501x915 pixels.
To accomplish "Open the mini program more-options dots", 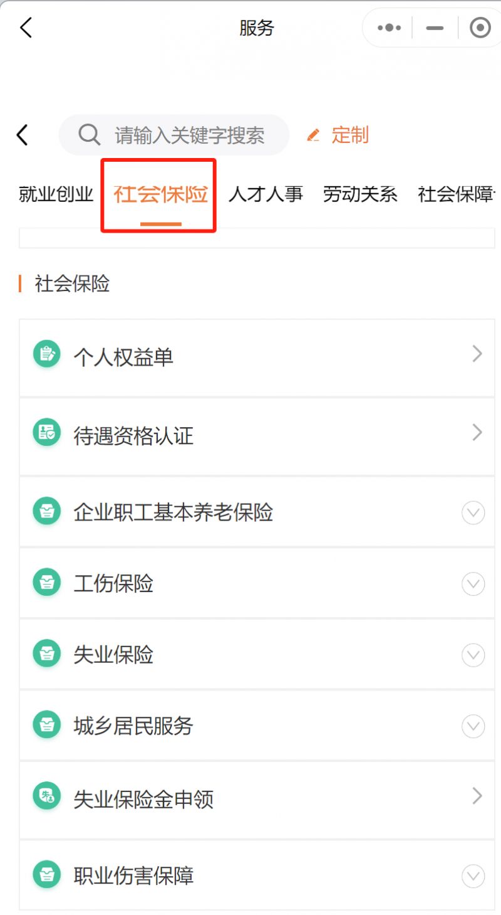I will (x=389, y=28).
